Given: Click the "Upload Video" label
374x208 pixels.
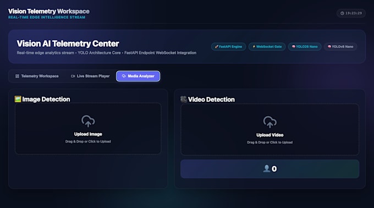Looking at the screenshot, I should pyautogui.click(x=269, y=135).
